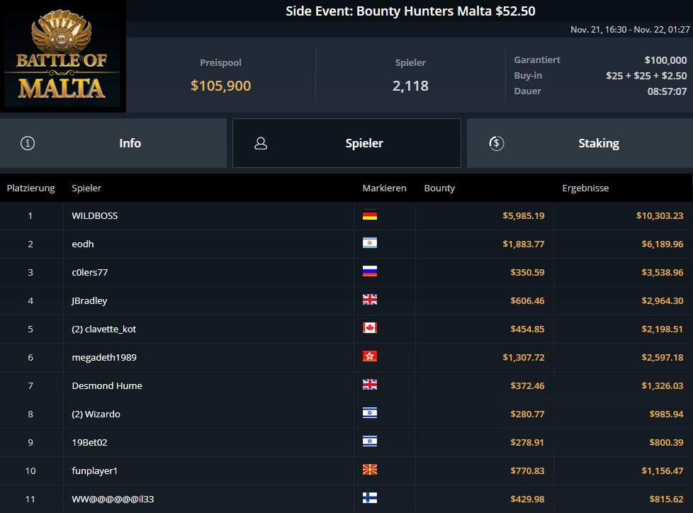
Task: Click the Ergebnisse column header
Action: (585, 188)
